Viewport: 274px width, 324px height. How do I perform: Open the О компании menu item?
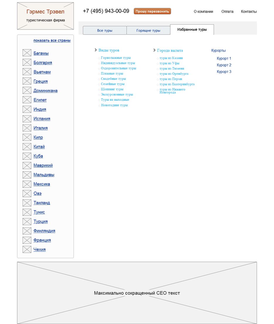coord(203,12)
